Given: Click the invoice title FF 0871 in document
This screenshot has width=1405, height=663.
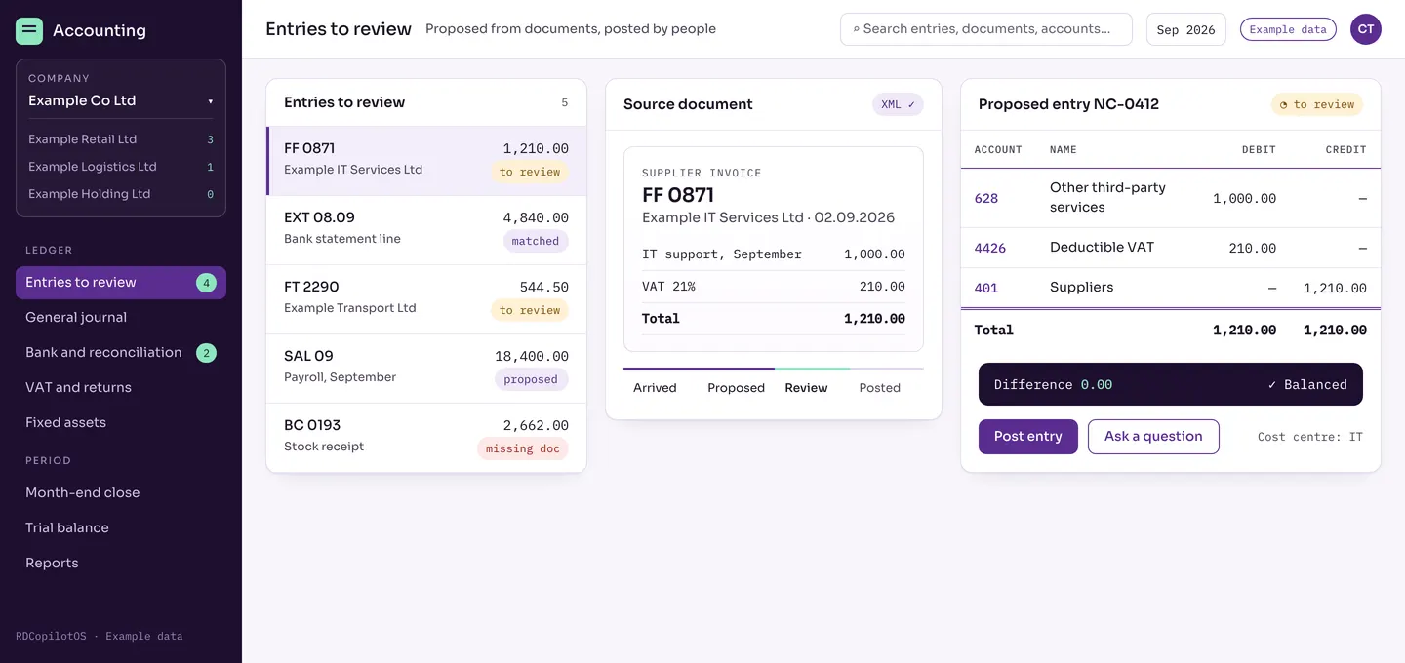Looking at the screenshot, I should tap(678, 195).
